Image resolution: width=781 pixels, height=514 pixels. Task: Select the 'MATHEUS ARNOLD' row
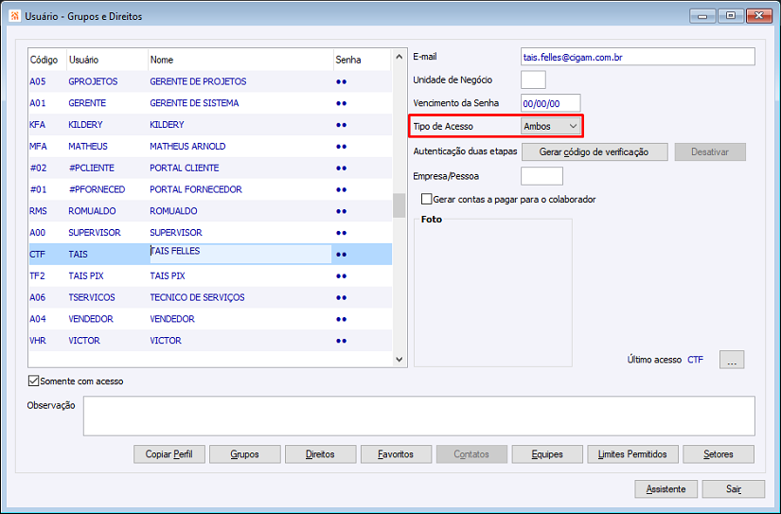click(210, 147)
